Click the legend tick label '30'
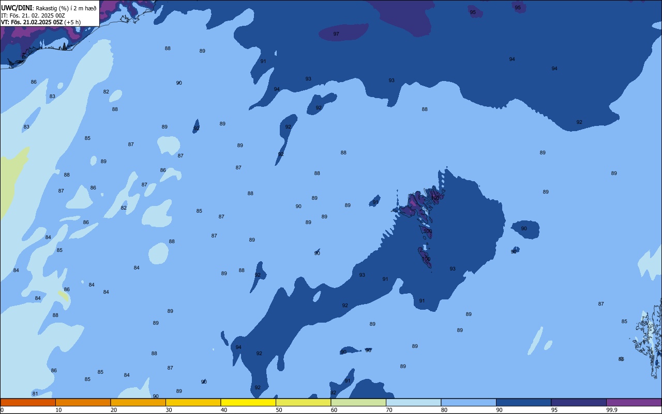This screenshot has height=414, width=662. [169, 410]
